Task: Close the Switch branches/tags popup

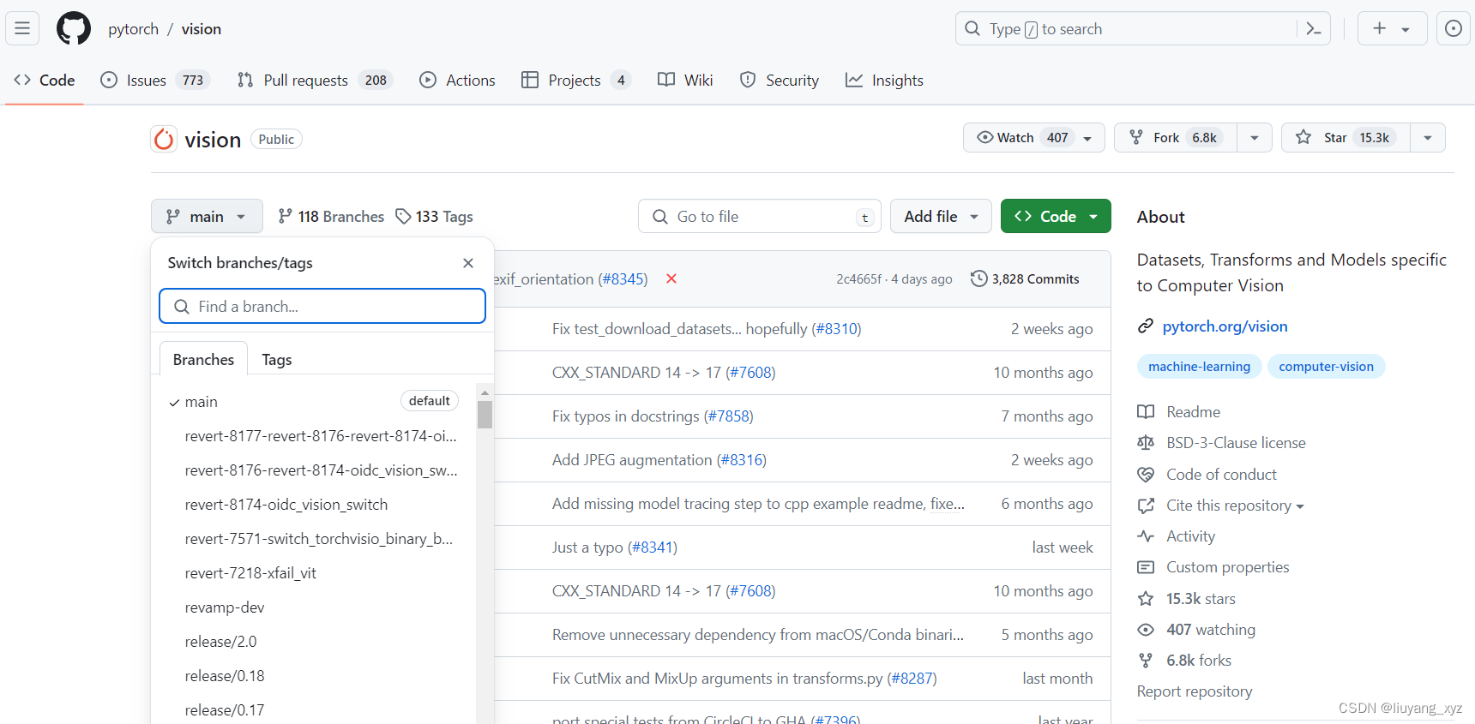Action: [468, 263]
